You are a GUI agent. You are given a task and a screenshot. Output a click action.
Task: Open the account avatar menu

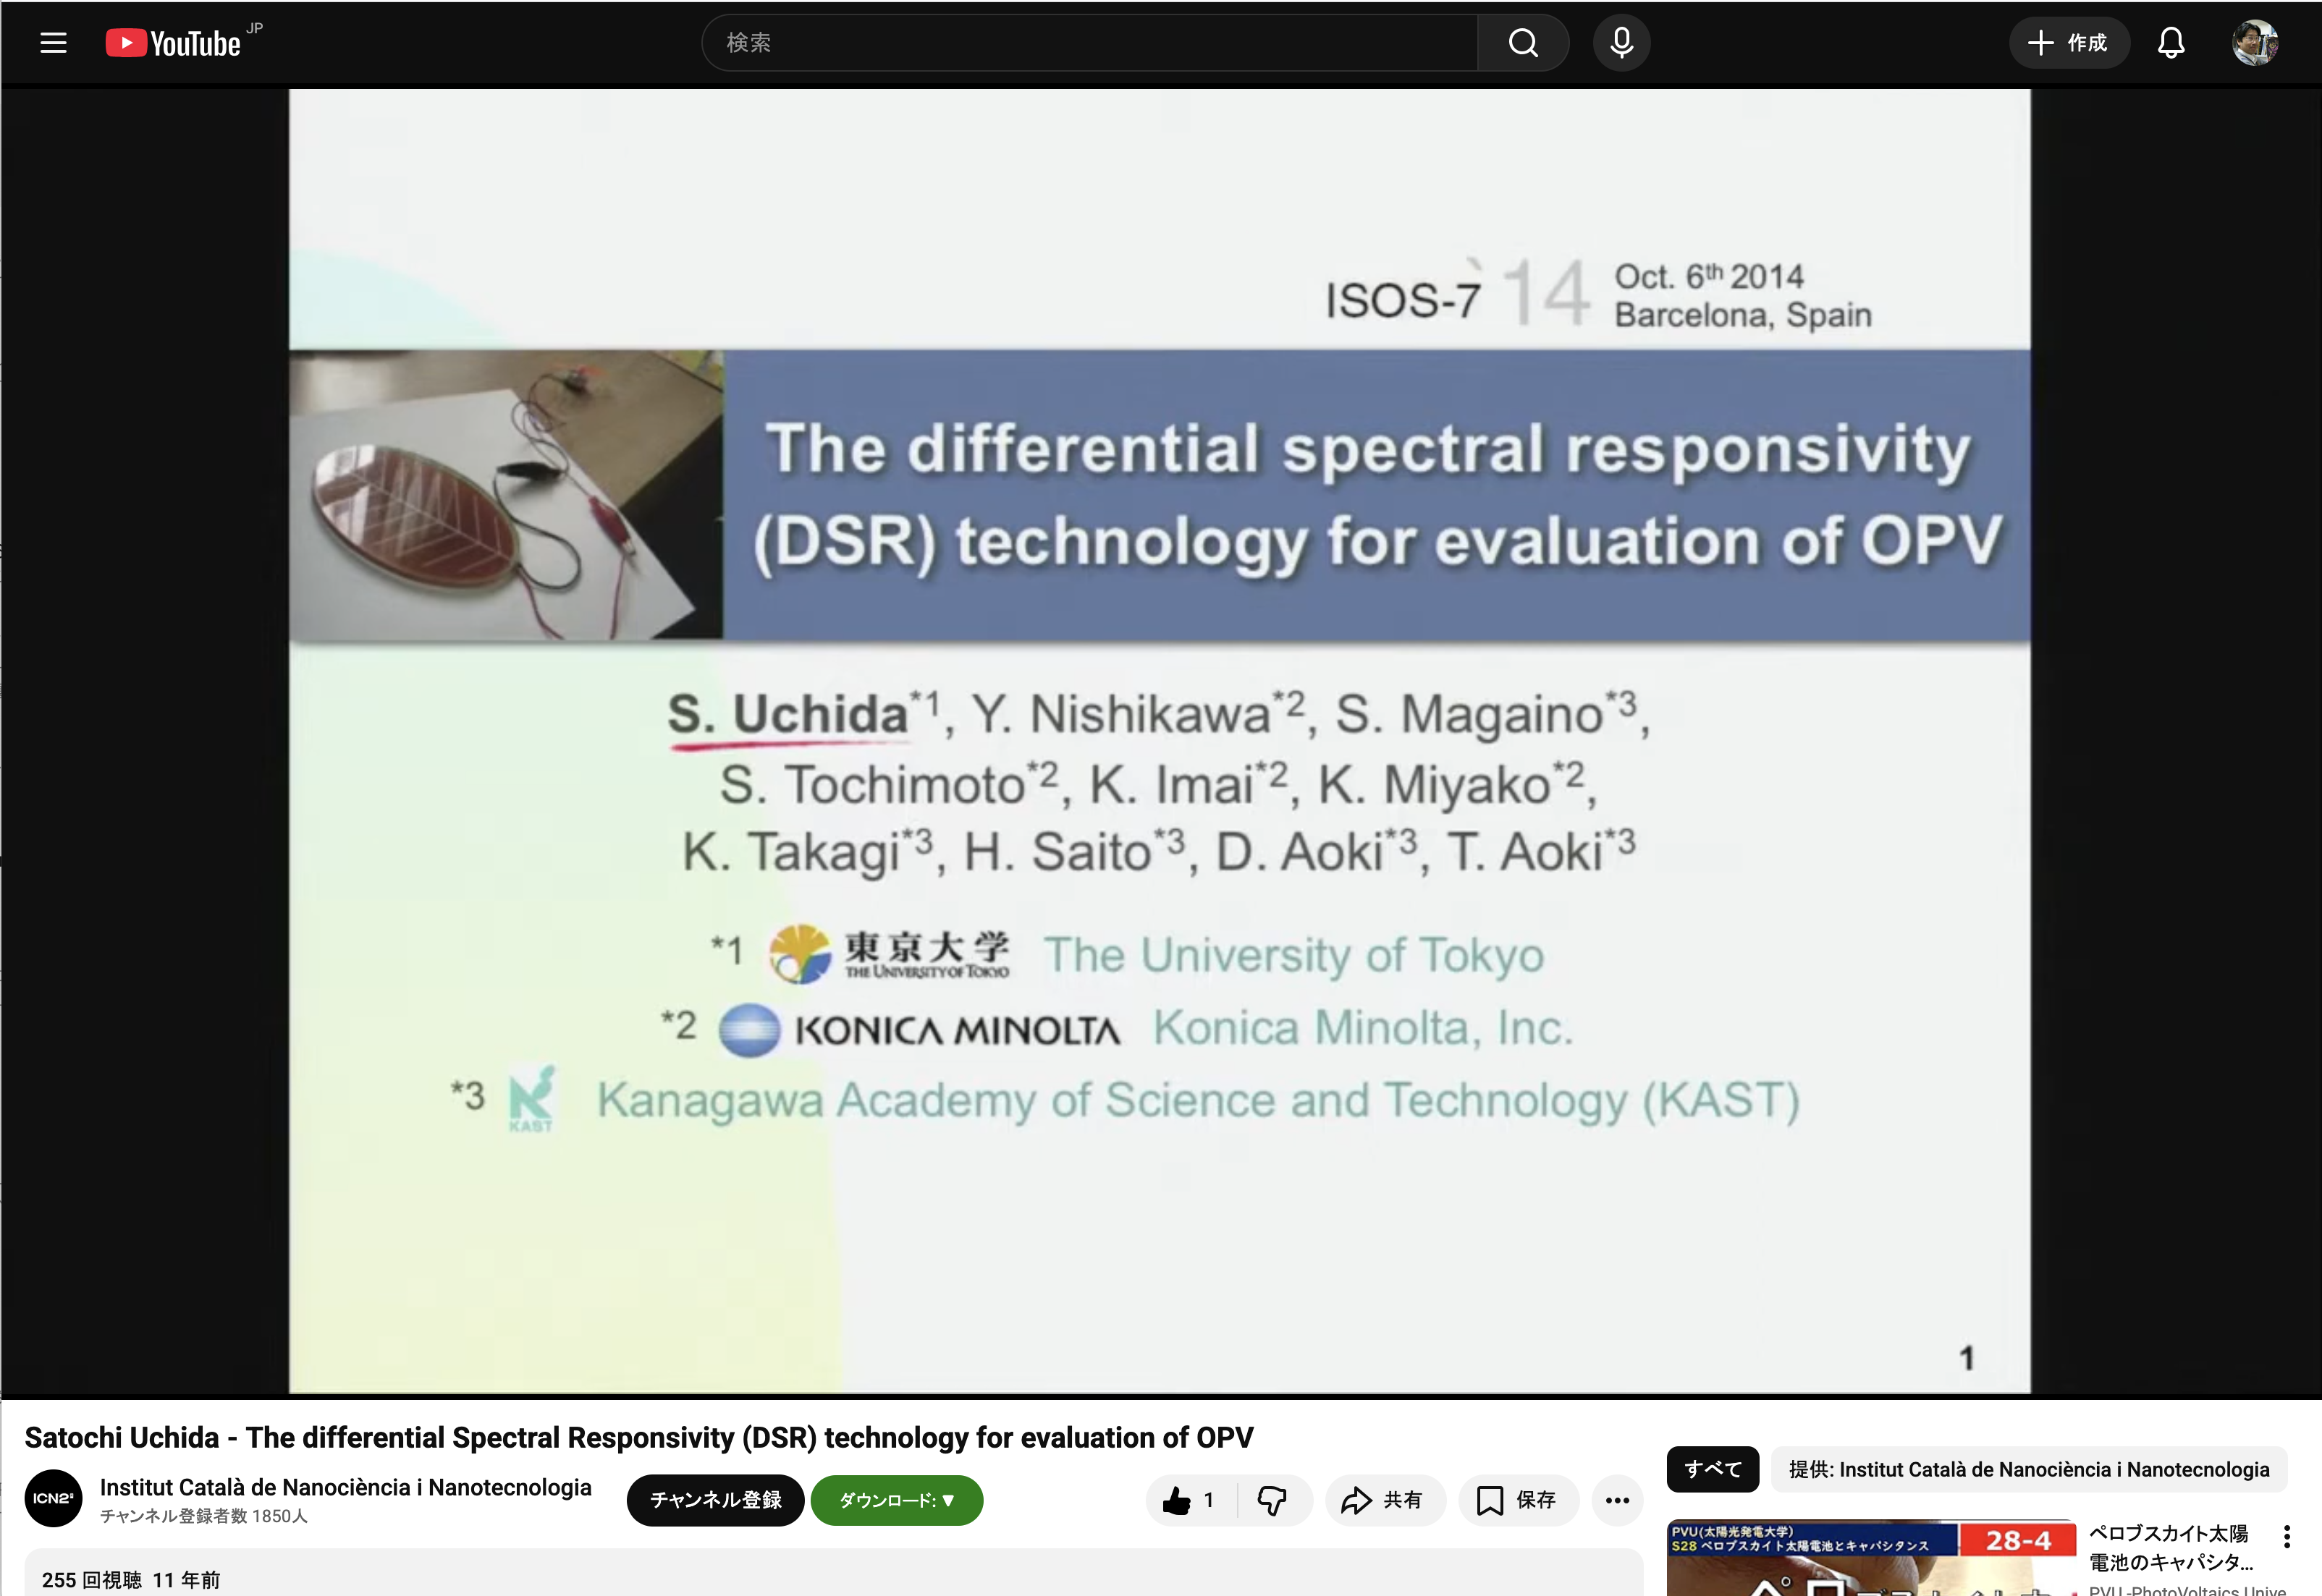click(2254, 43)
